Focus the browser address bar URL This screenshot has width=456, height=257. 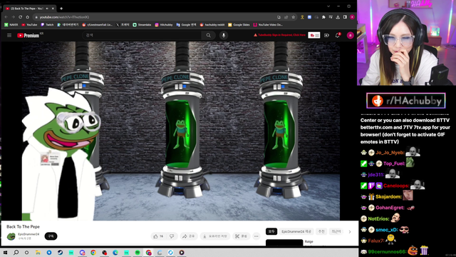[x=64, y=17]
